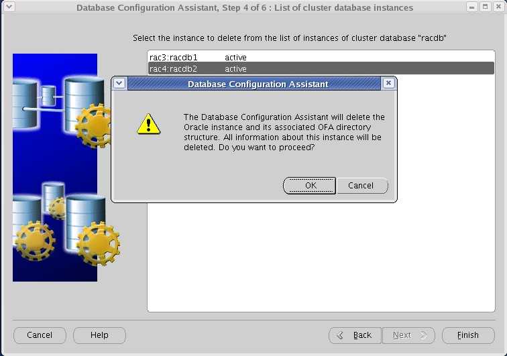This screenshot has height=356, width=507.
Task: Go Back to the previous step
Action: [x=355, y=335]
